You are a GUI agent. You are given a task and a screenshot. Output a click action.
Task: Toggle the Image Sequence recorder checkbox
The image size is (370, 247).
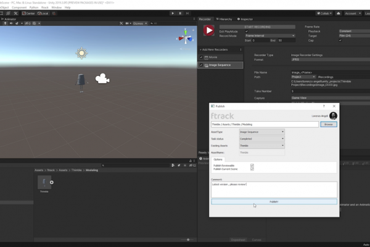coord(201,65)
